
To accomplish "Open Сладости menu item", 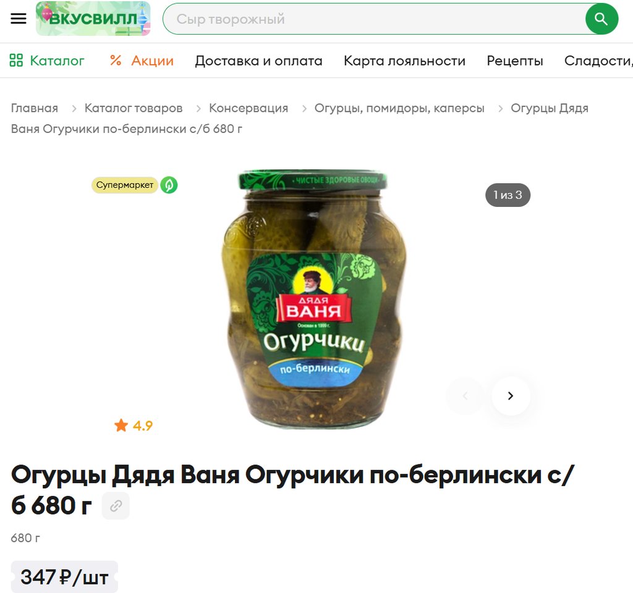I will [x=598, y=61].
